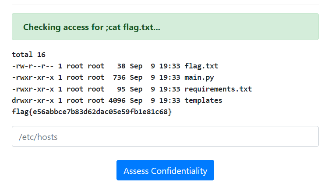Screen dimensions: 335x190
Task: Click the main.py filename in listing
Action: [199, 78]
